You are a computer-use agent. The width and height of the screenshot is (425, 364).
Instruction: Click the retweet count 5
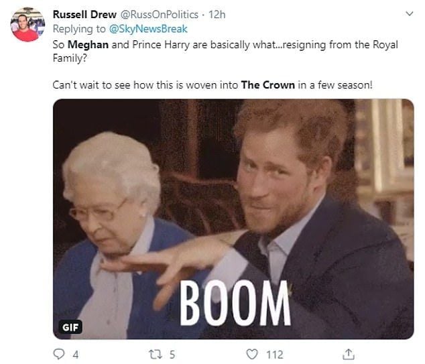pos(172,355)
